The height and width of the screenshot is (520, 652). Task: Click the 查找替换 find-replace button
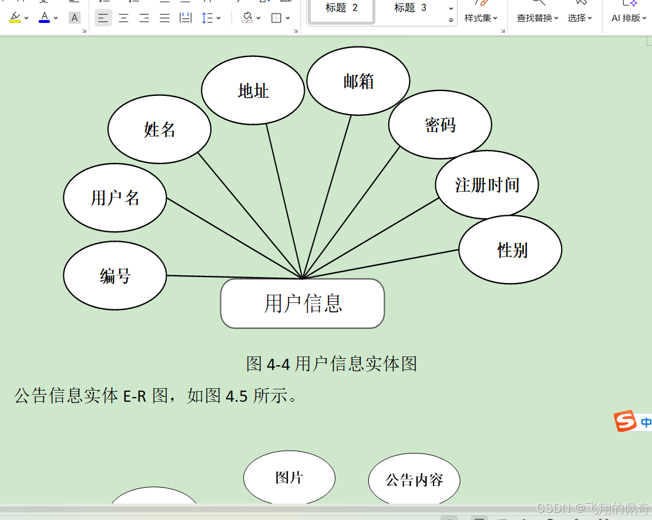pos(535,18)
